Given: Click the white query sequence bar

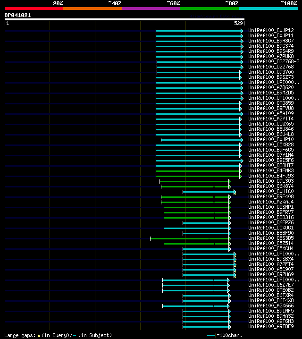Looking at the screenshot, I should 125,19.
